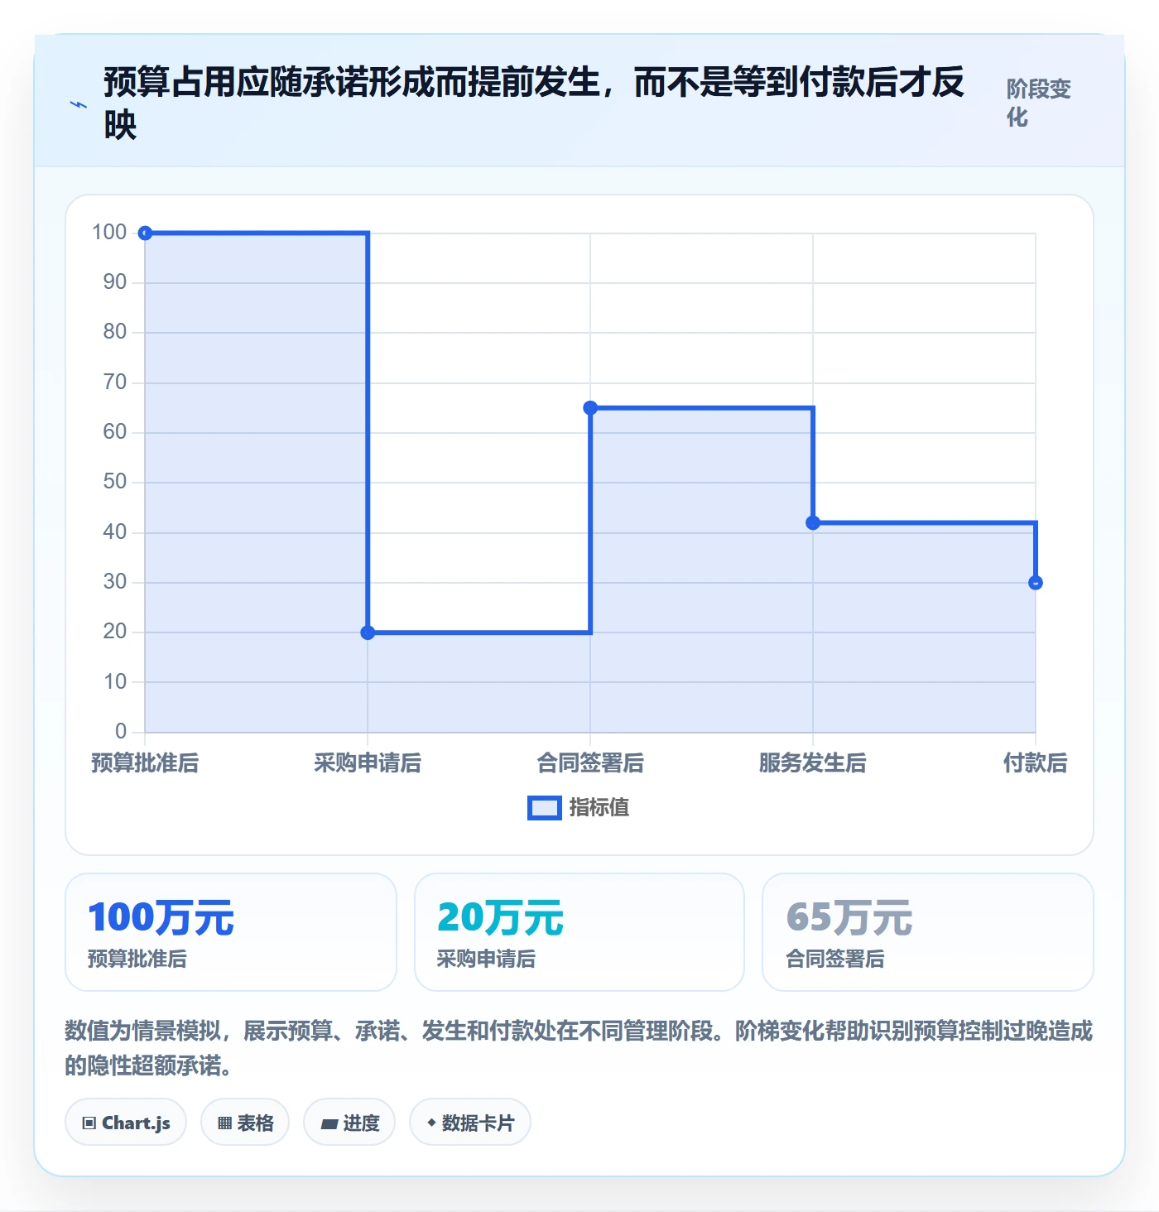Click the 服务发生后 x-axis label

coord(813,763)
